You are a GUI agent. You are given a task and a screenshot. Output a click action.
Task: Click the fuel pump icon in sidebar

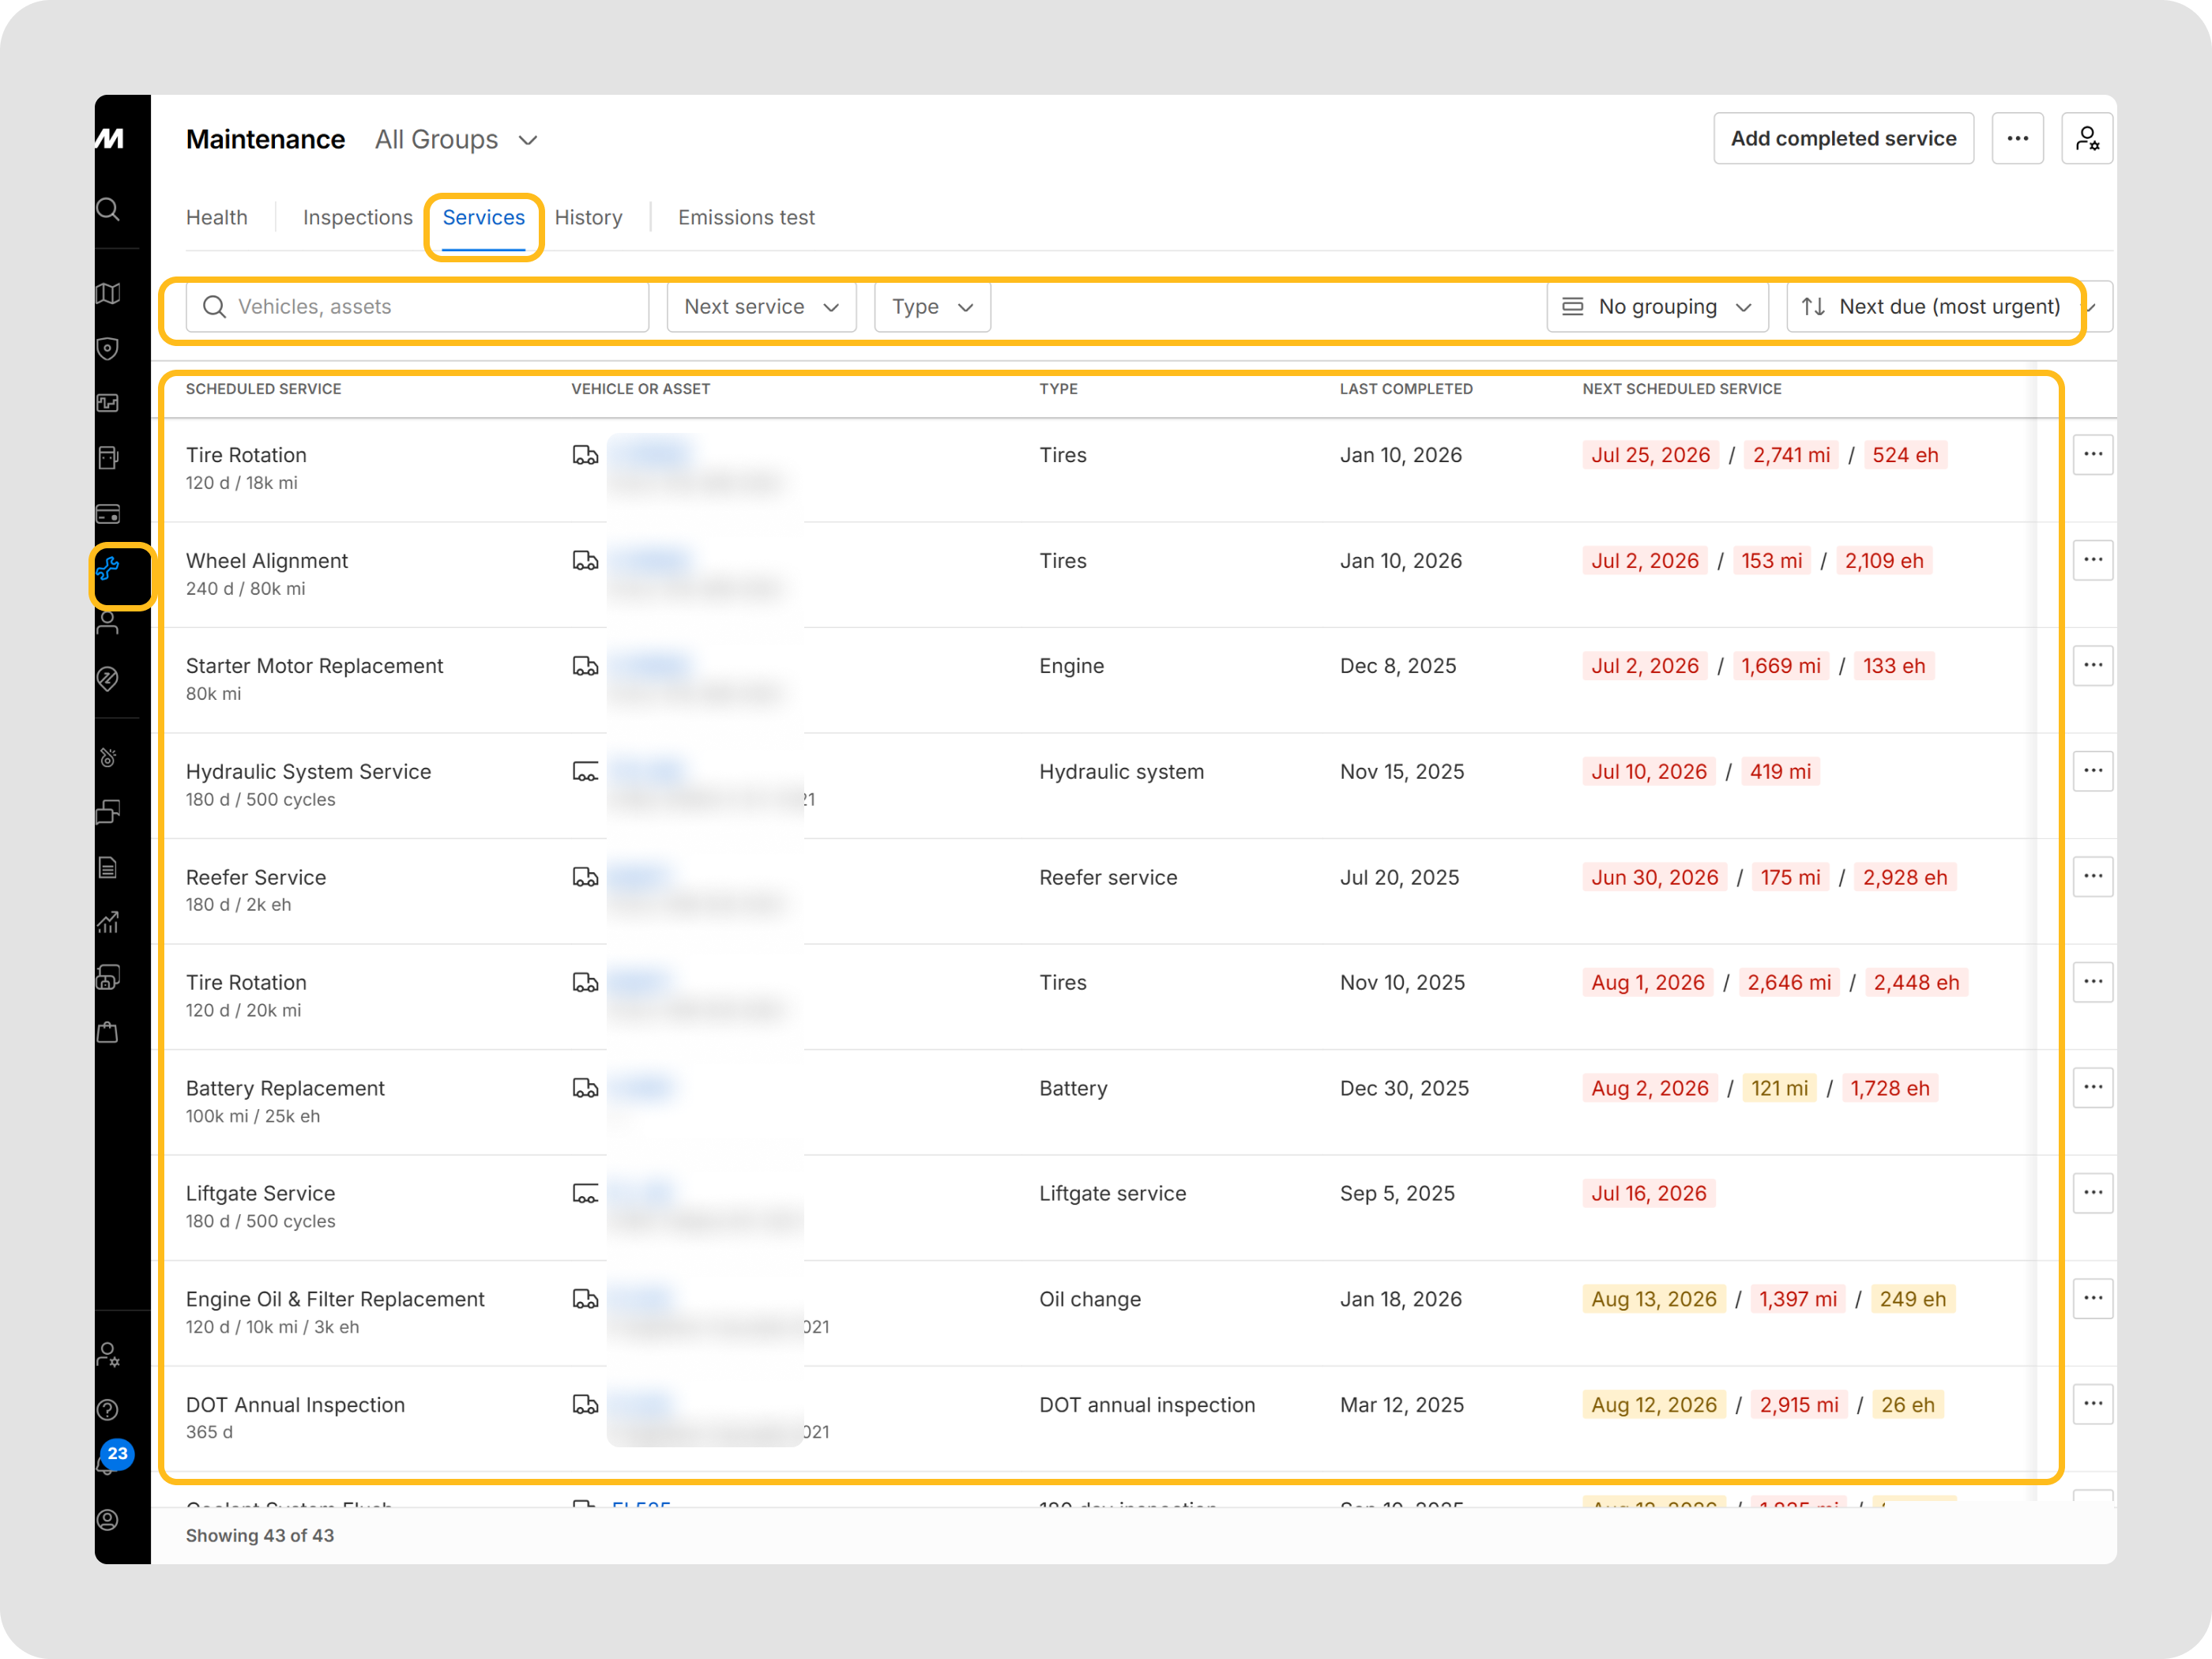[x=108, y=458]
